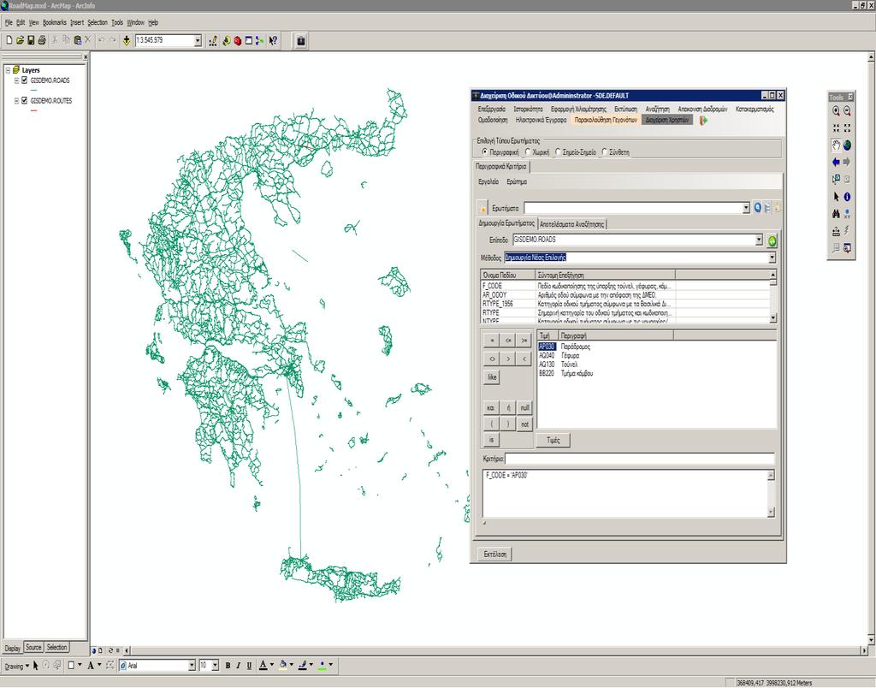Click the Fixed Zoom Out arrows icon
876x688 pixels.
(847, 128)
